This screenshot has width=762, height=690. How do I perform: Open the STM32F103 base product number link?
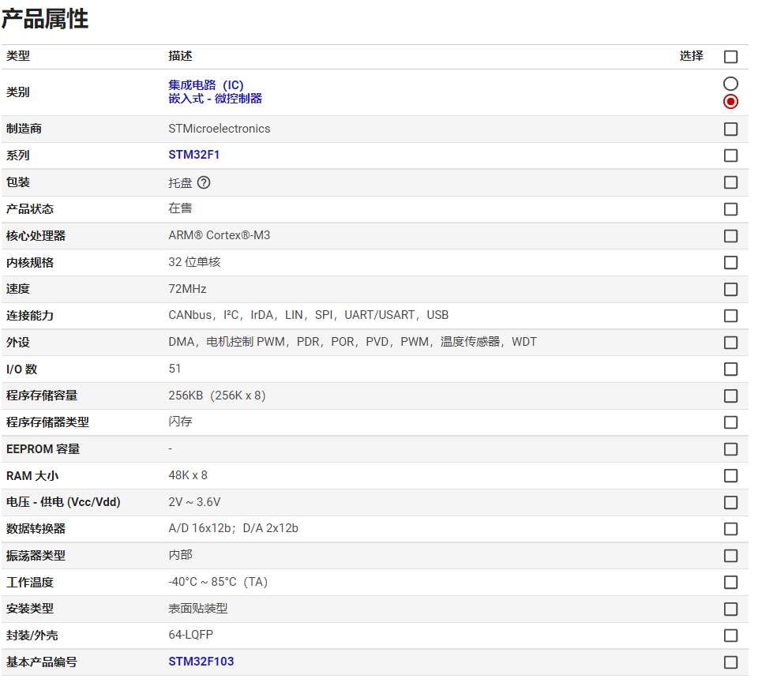(201, 662)
